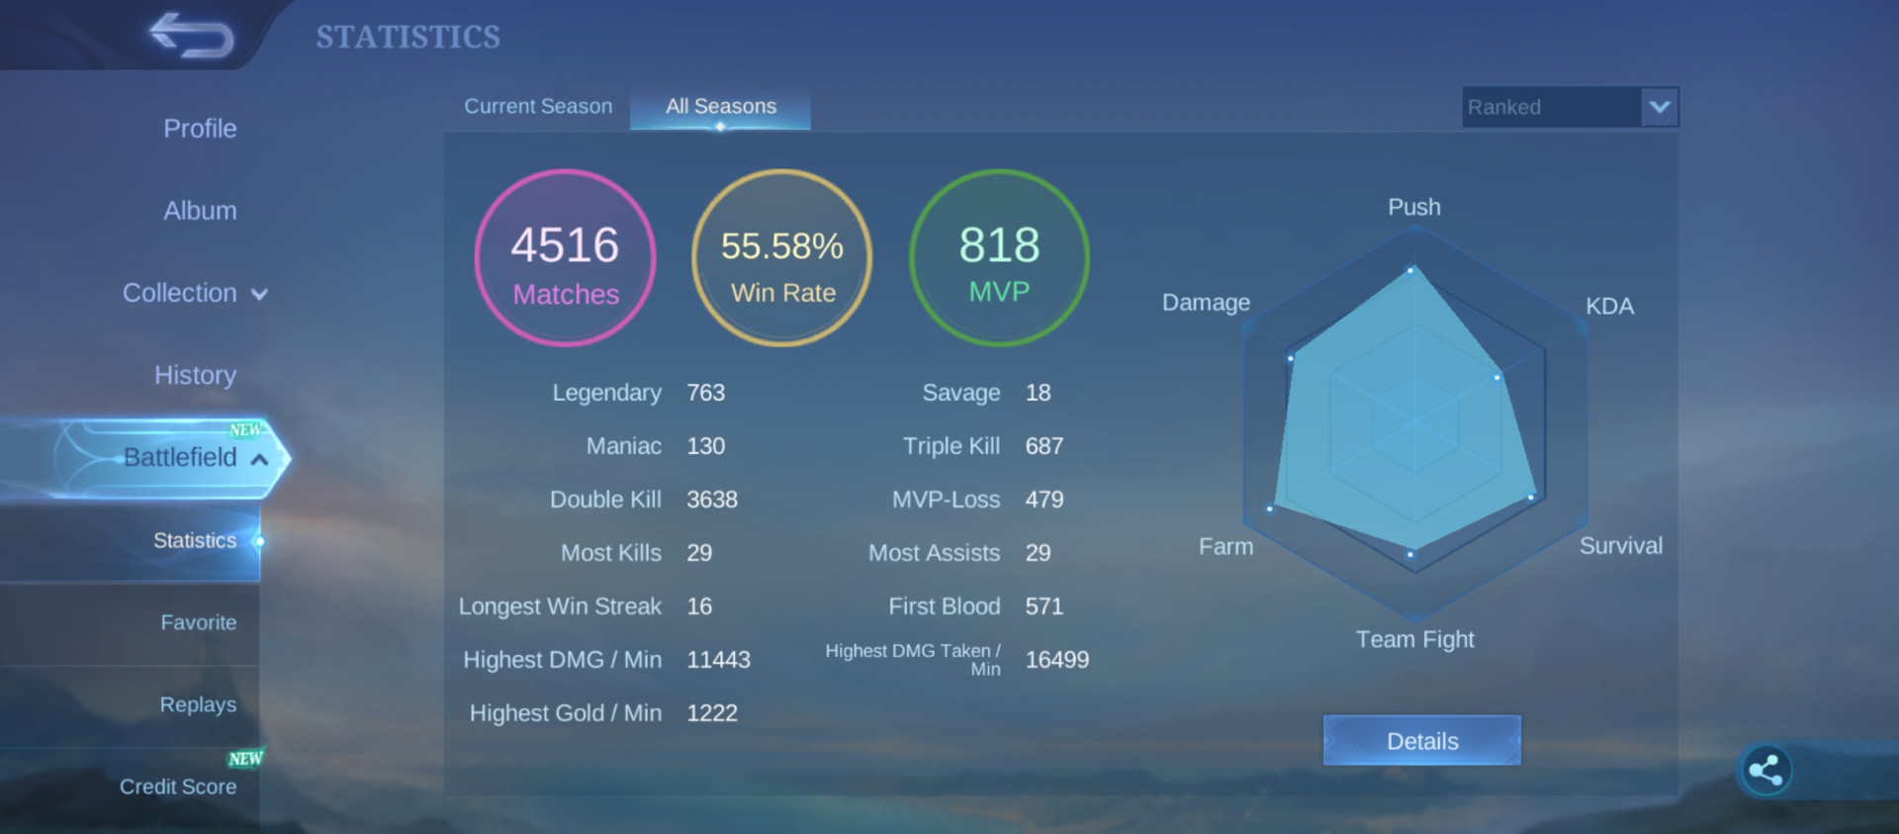Open the share icon button
1899x834 pixels.
coord(1765,770)
